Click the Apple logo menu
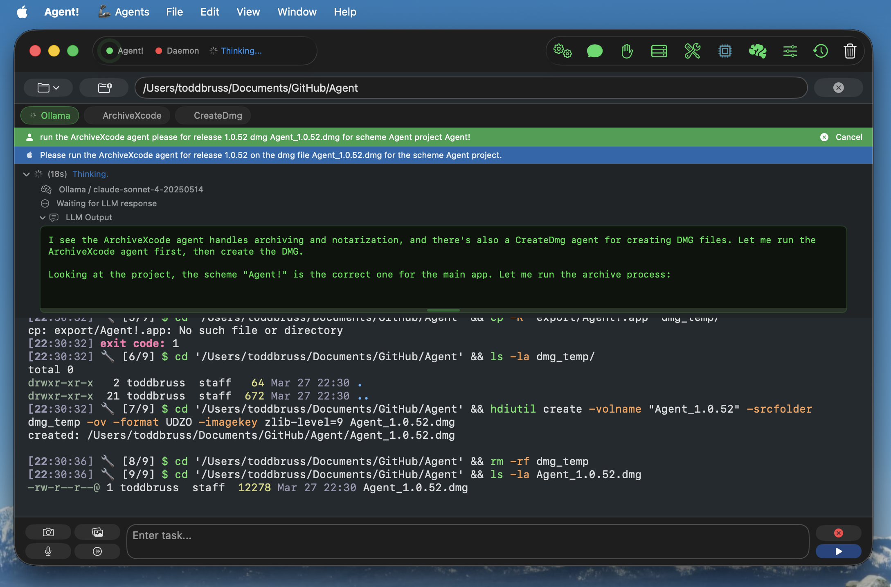Image resolution: width=891 pixels, height=587 pixels. point(22,12)
